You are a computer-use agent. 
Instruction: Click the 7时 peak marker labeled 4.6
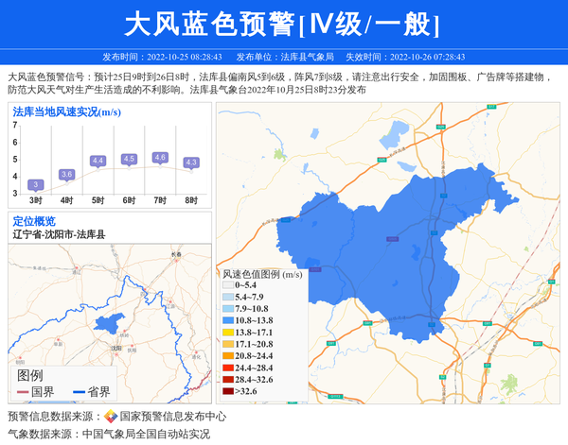pyautogui.click(x=160, y=158)
